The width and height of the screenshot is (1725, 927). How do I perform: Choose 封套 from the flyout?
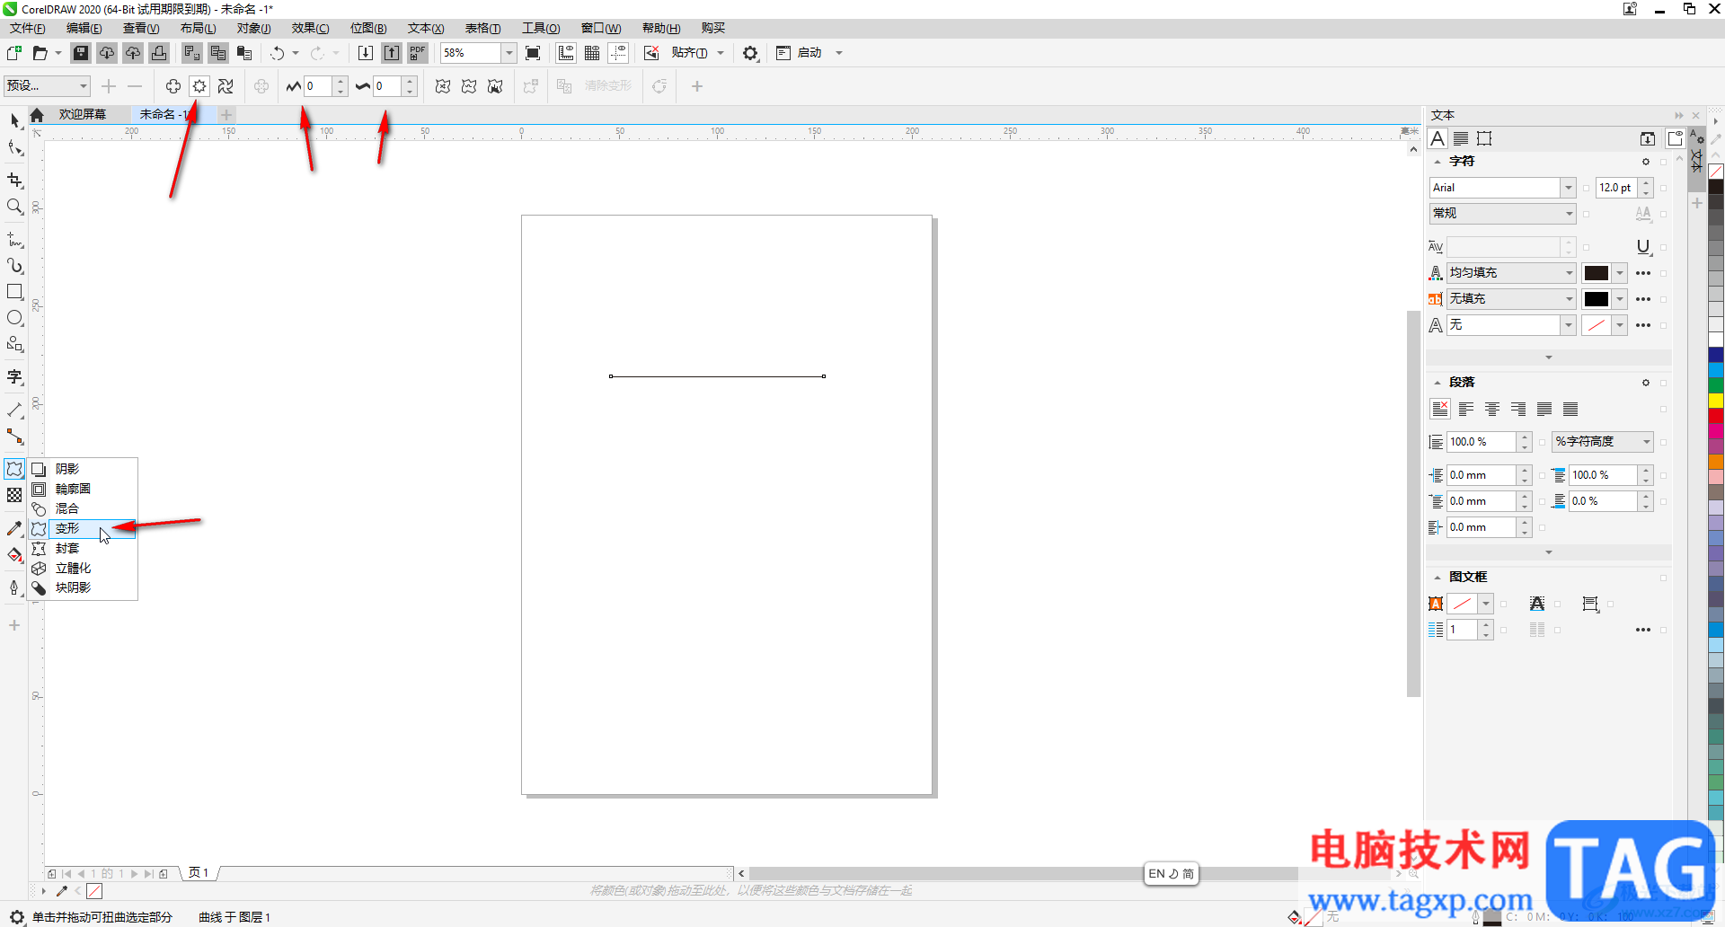click(84, 548)
